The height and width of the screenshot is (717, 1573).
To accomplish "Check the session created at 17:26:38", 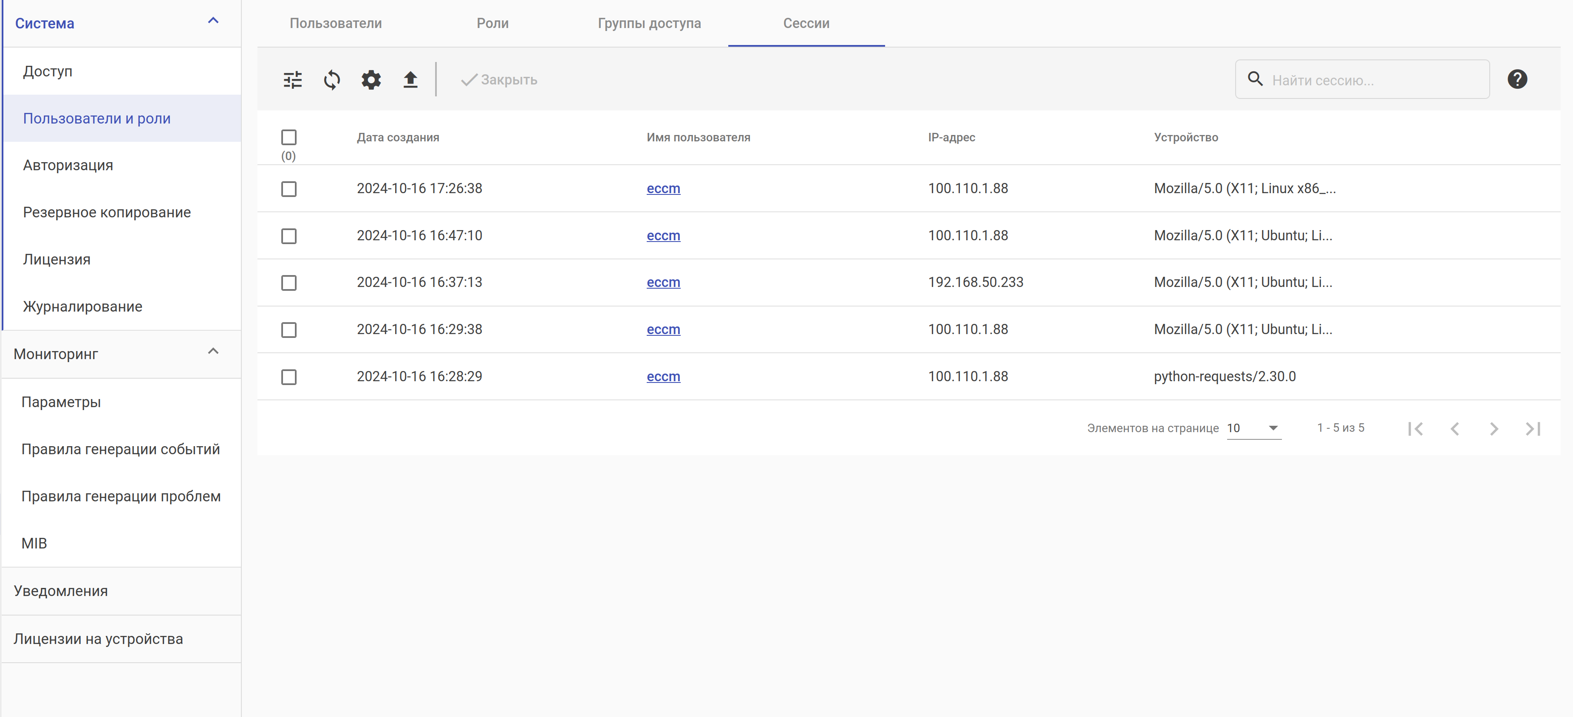I will (289, 189).
